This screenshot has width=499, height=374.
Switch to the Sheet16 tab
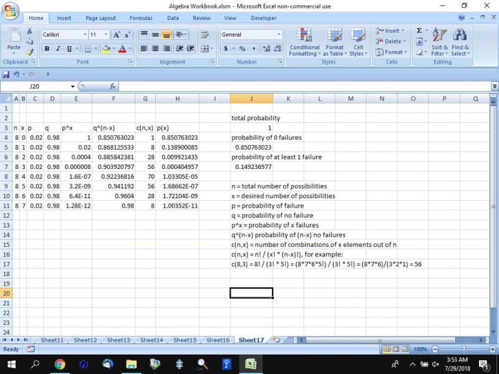218,340
